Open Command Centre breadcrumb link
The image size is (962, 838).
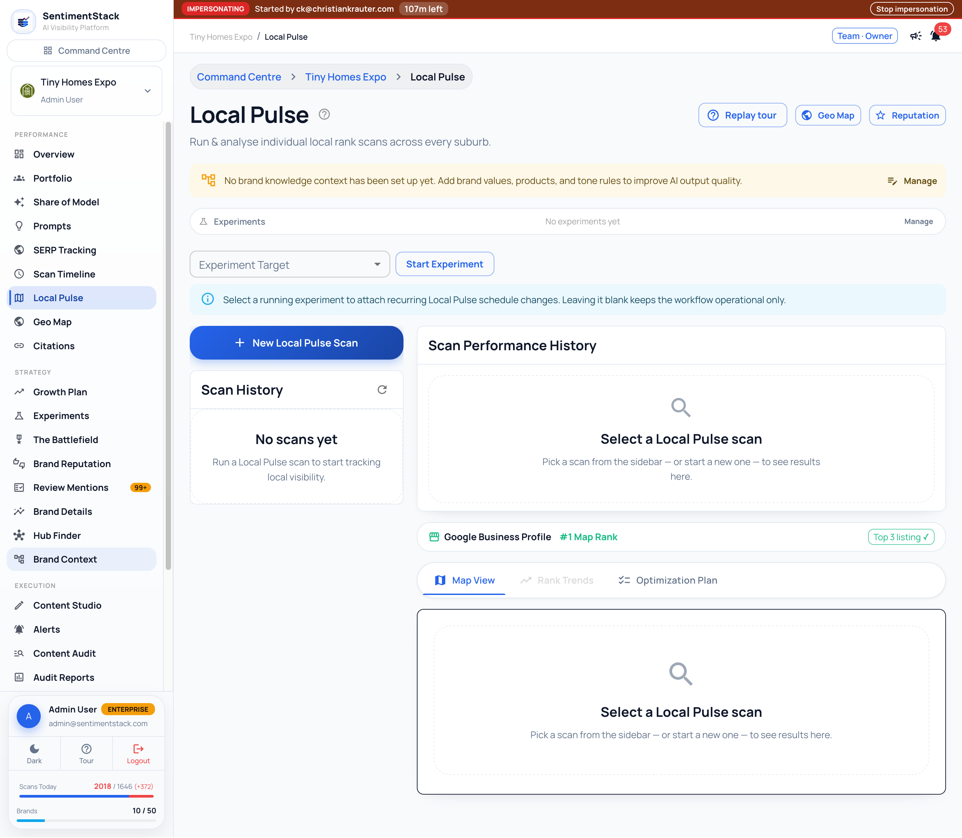[x=239, y=77]
